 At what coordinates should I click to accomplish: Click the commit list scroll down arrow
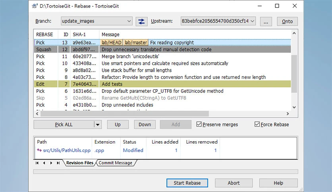(294, 107)
